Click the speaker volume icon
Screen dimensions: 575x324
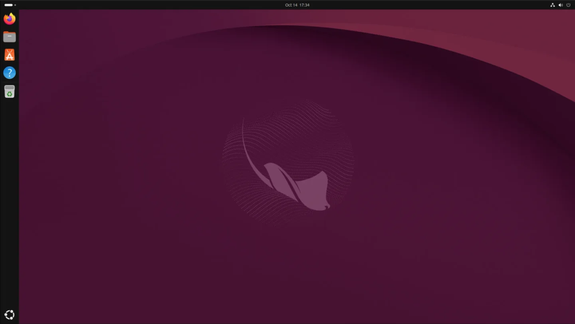[x=560, y=5]
